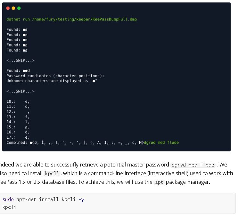Click the green "dgrød med fløde" result text

pos(161,142)
